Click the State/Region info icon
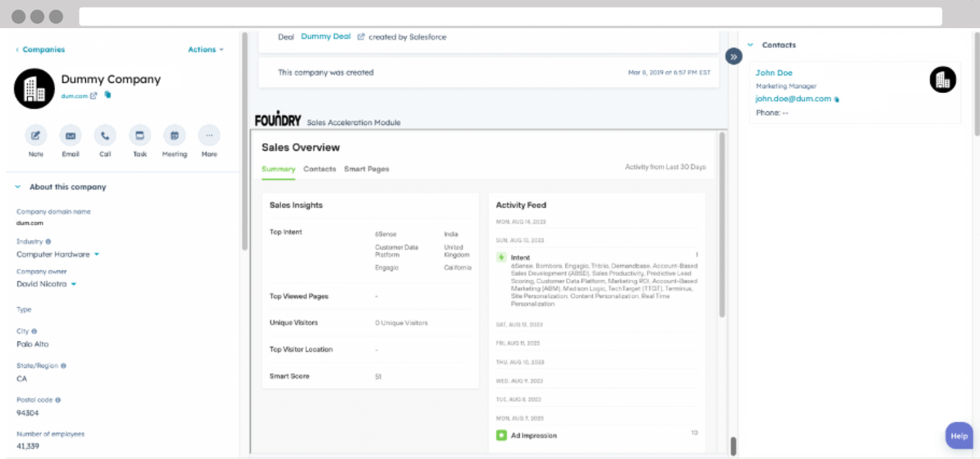The width and height of the screenshot is (980, 459). point(63,365)
